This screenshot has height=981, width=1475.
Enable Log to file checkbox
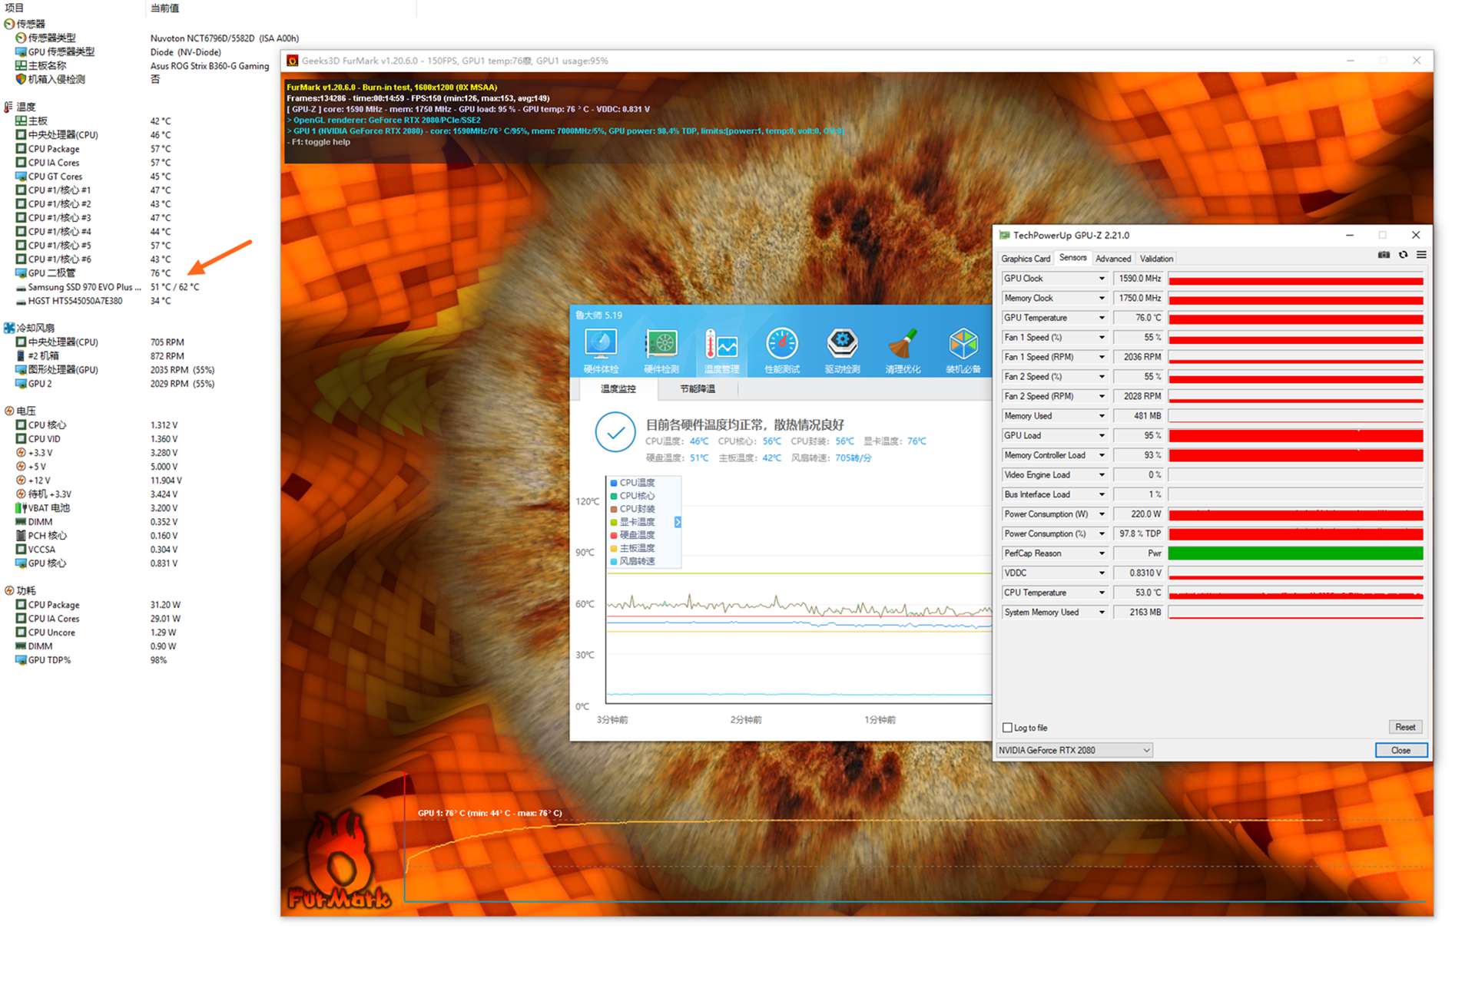tap(1007, 728)
